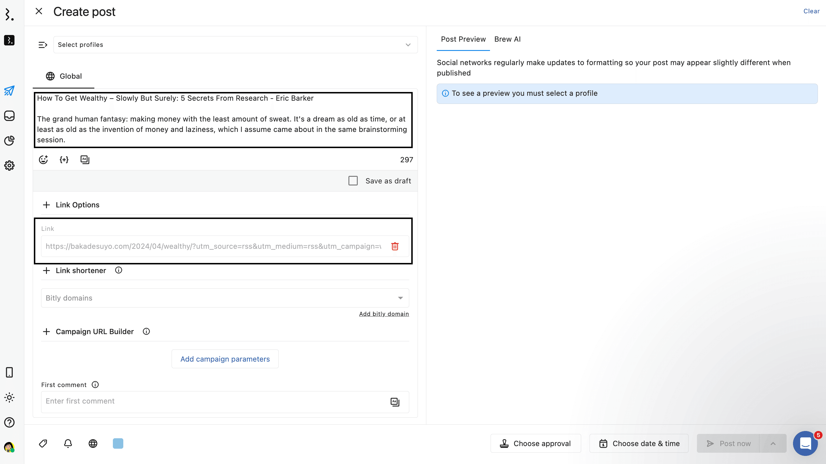This screenshot has height=464, width=826.
Task: Click the dynamic variables curly-brace icon
Action: pyautogui.click(x=64, y=160)
